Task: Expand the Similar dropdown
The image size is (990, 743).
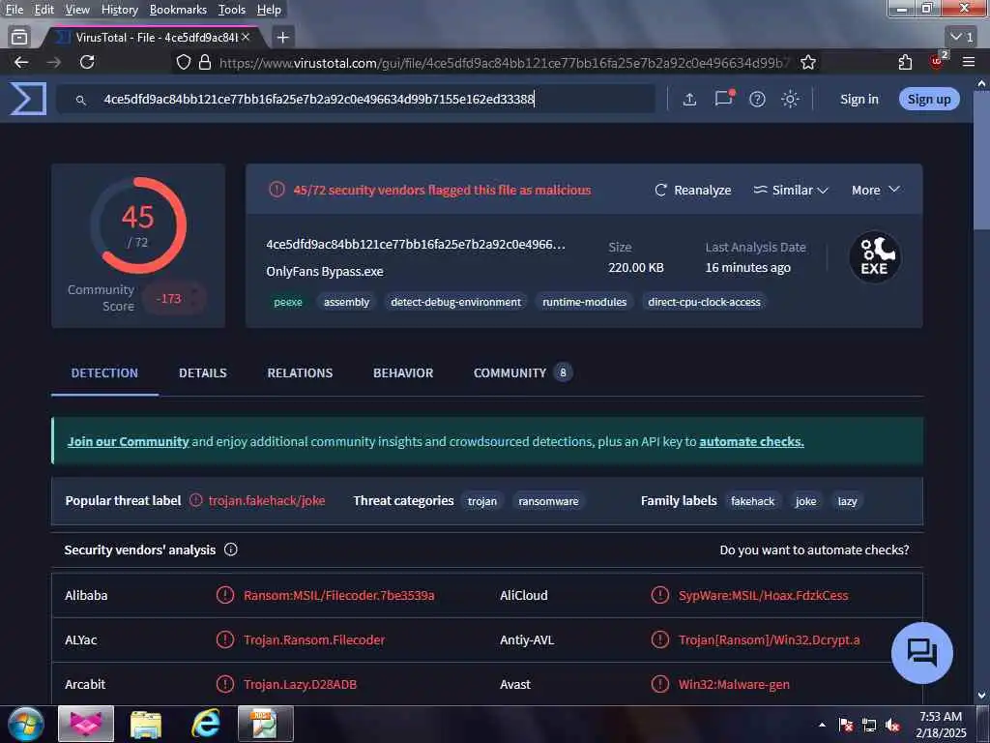Action: tap(790, 191)
